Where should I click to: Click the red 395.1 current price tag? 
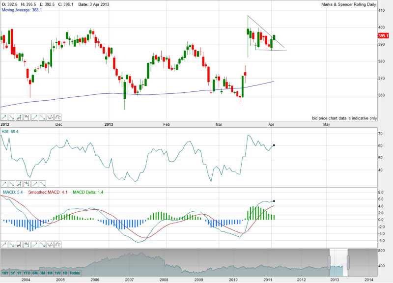coord(383,36)
